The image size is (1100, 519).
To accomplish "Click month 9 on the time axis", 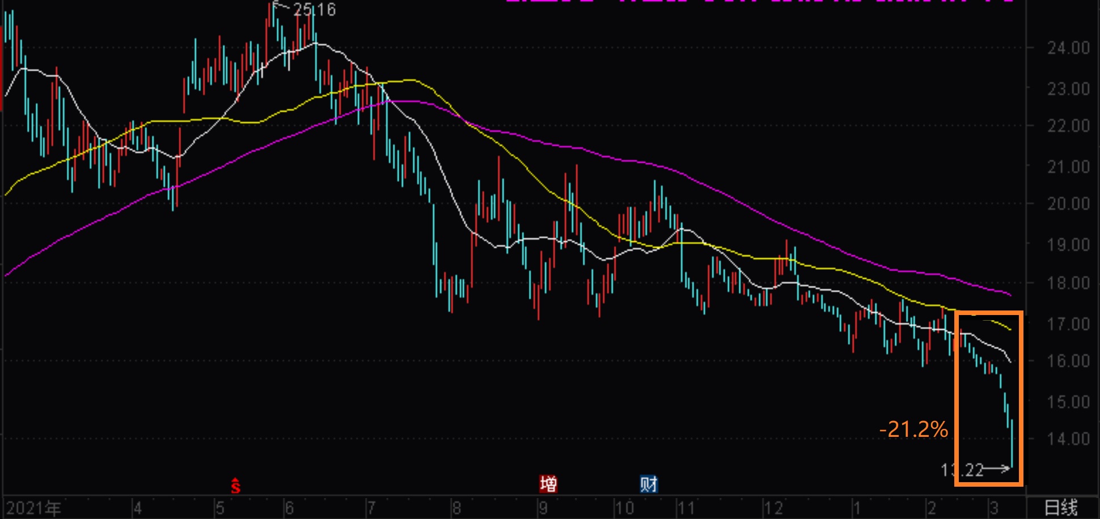I will (543, 508).
